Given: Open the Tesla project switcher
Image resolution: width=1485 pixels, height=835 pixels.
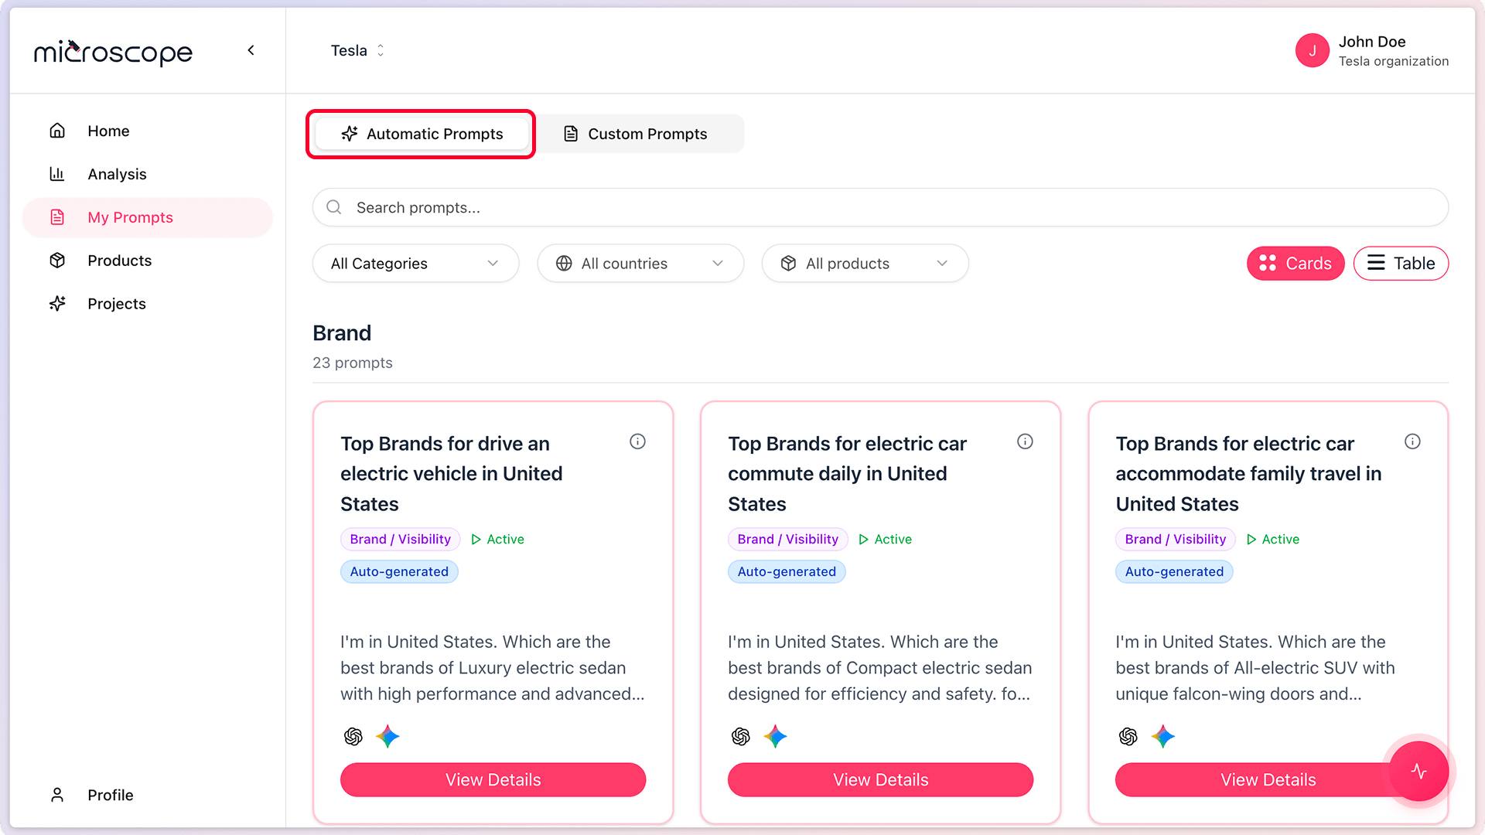Looking at the screenshot, I should (357, 51).
